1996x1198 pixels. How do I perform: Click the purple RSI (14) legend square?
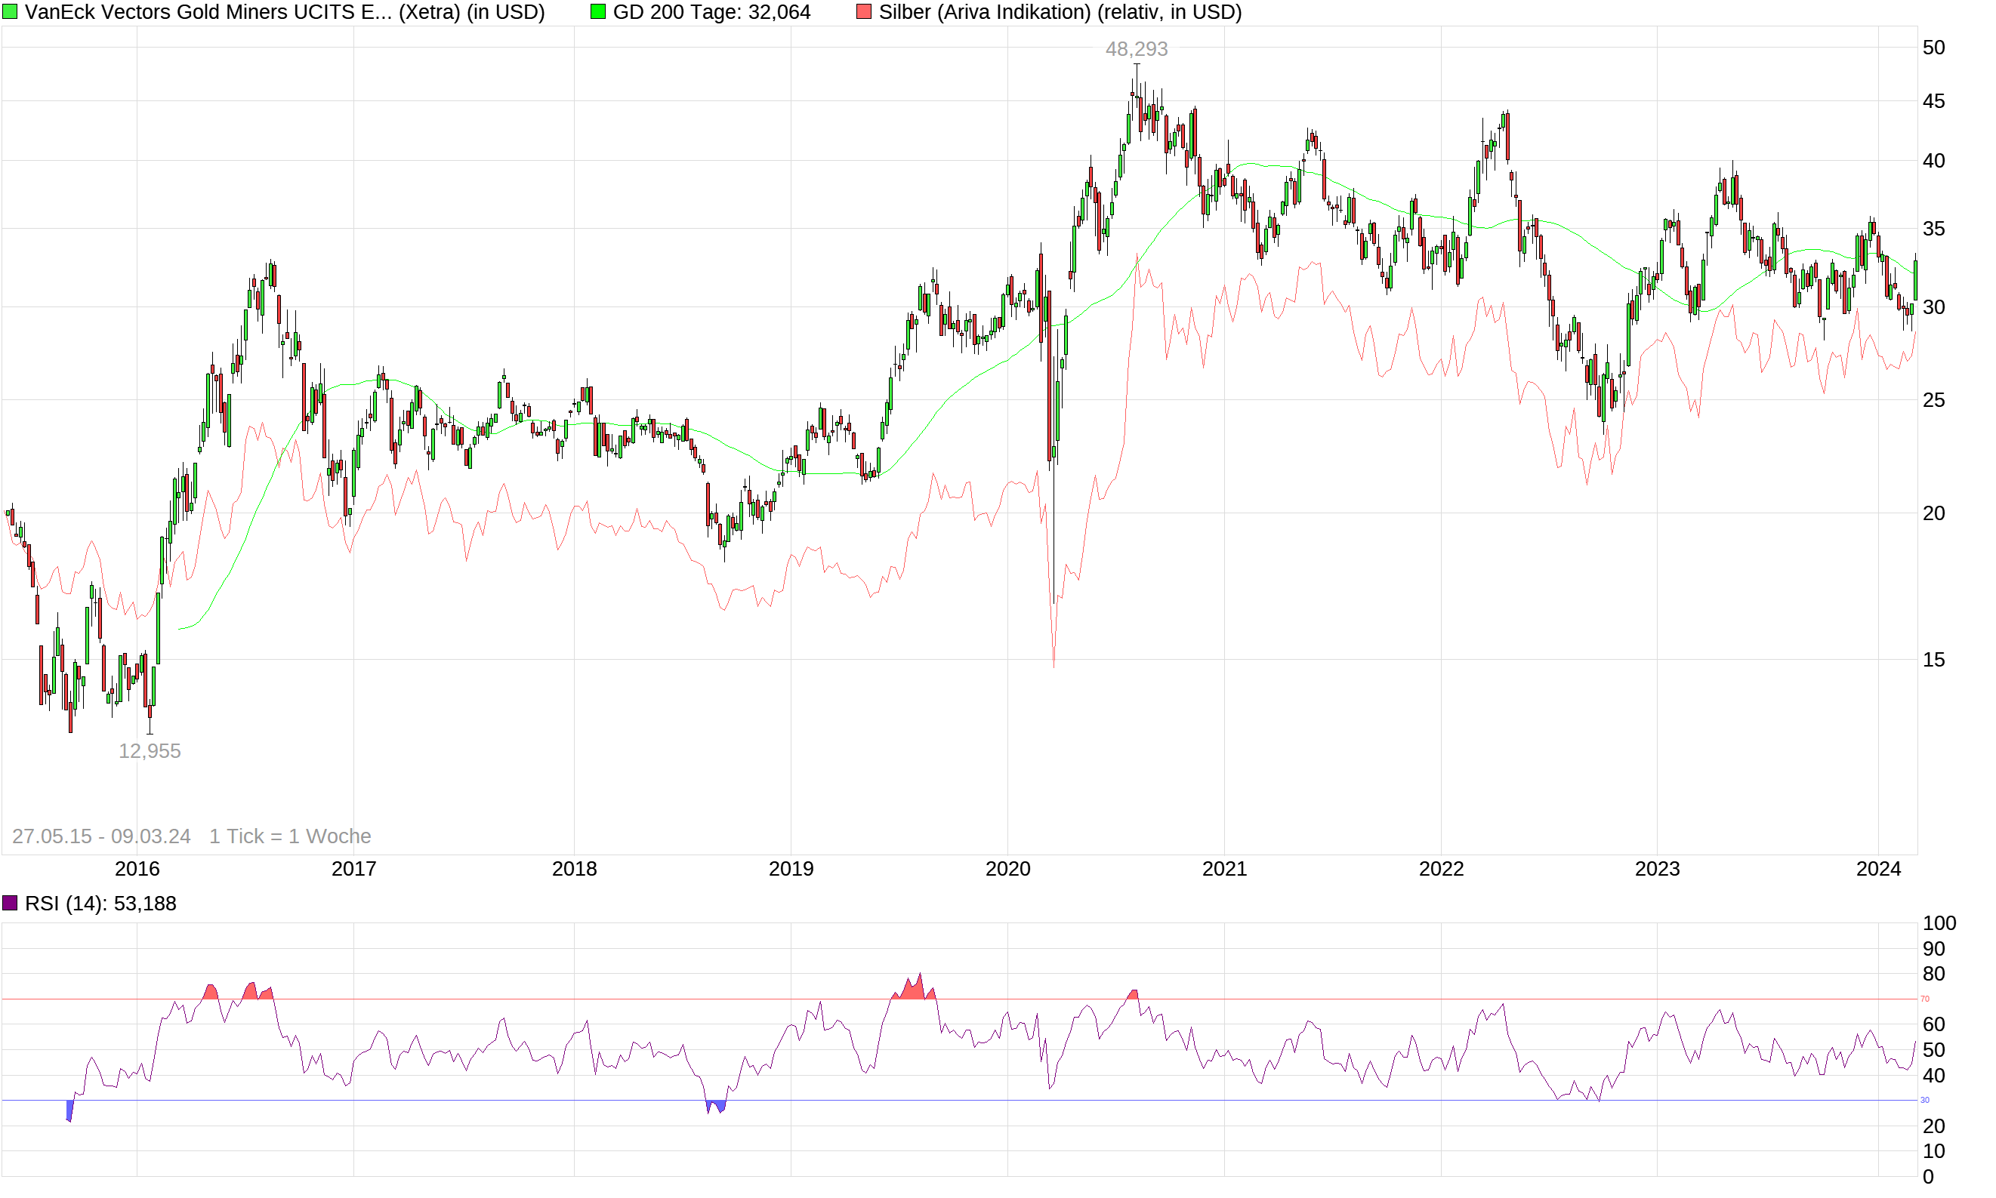click(11, 904)
